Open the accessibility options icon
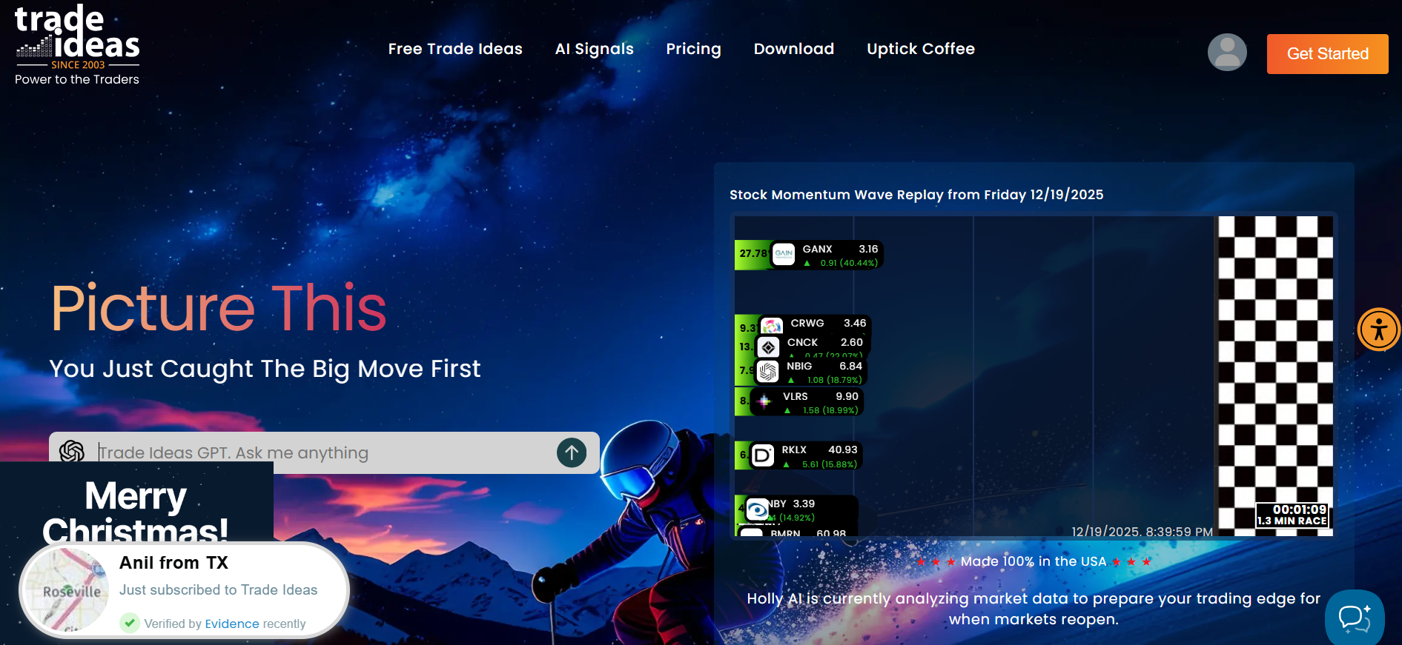 [1378, 330]
